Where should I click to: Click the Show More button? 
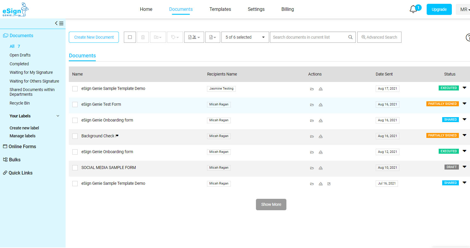click(271, 205)
